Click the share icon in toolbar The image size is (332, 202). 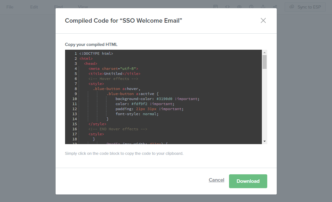pyautogui.click(x=275, y=7)
